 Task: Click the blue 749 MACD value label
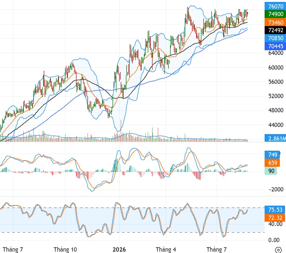pyautogui.click(x=272, y=154)
